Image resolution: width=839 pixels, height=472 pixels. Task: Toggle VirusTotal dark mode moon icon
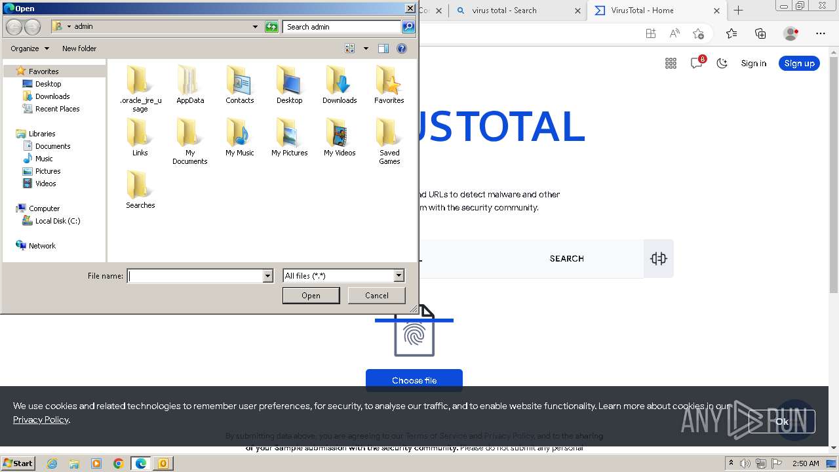point(722,64)
